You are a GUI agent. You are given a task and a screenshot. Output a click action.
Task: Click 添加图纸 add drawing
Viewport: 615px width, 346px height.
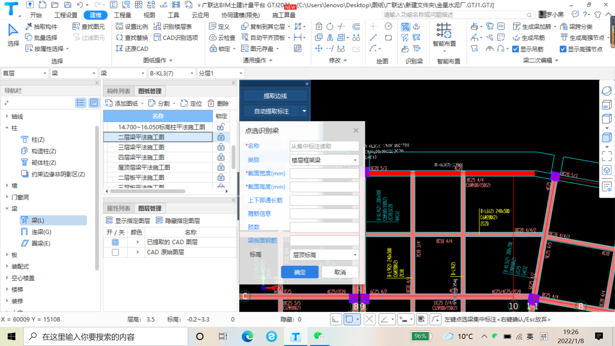click(x=122, y=103)
